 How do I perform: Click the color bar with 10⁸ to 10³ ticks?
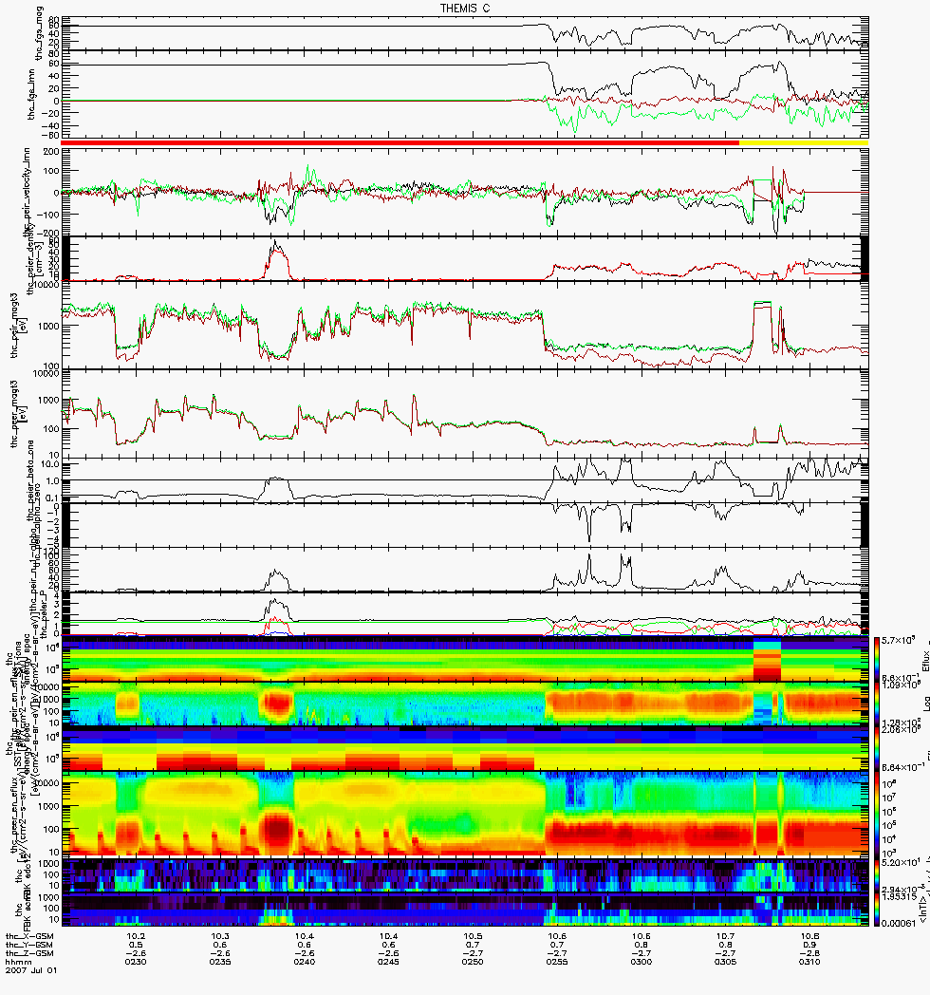tap(877, 815)
